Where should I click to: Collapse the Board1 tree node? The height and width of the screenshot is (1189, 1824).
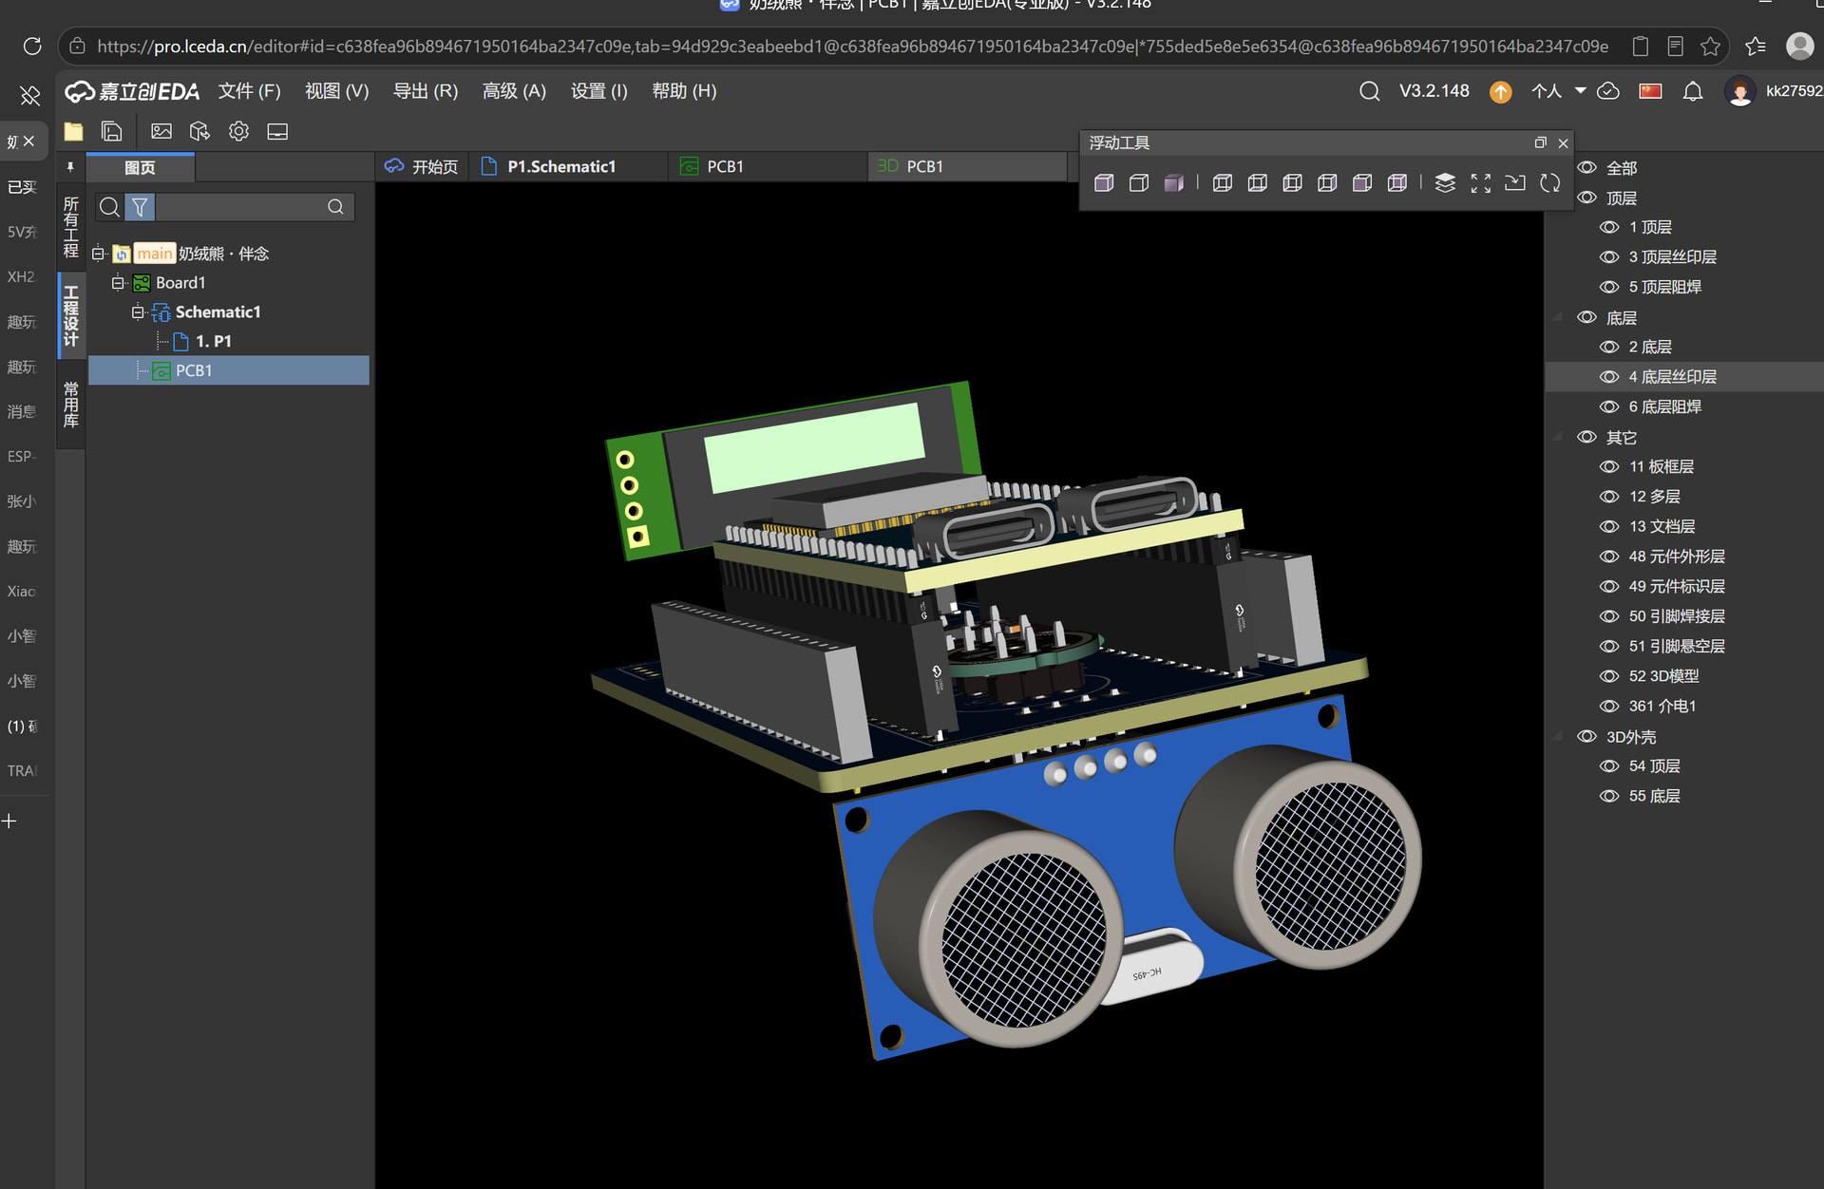click(118, 283)
